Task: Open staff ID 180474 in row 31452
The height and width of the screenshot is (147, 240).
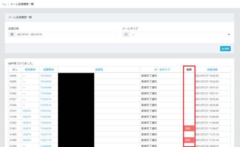Action: (x=26, y=123)
